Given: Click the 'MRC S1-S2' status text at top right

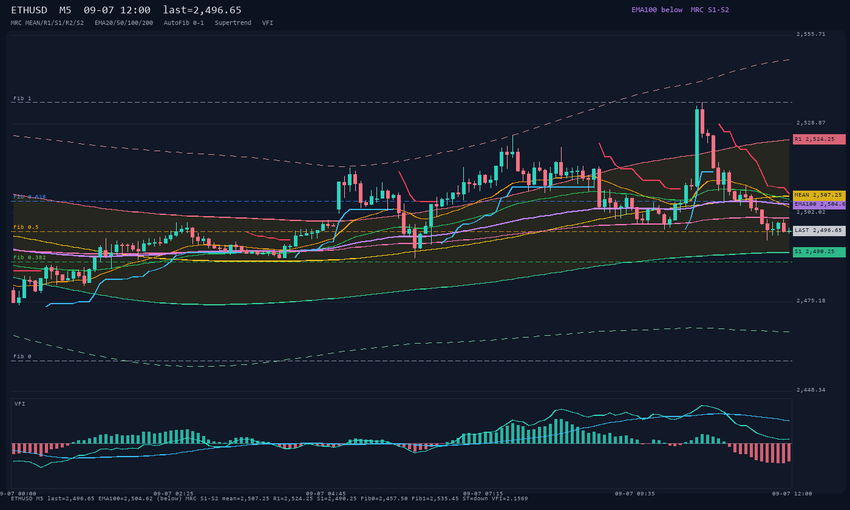Looking at the screenshot, I should (710, 10).
